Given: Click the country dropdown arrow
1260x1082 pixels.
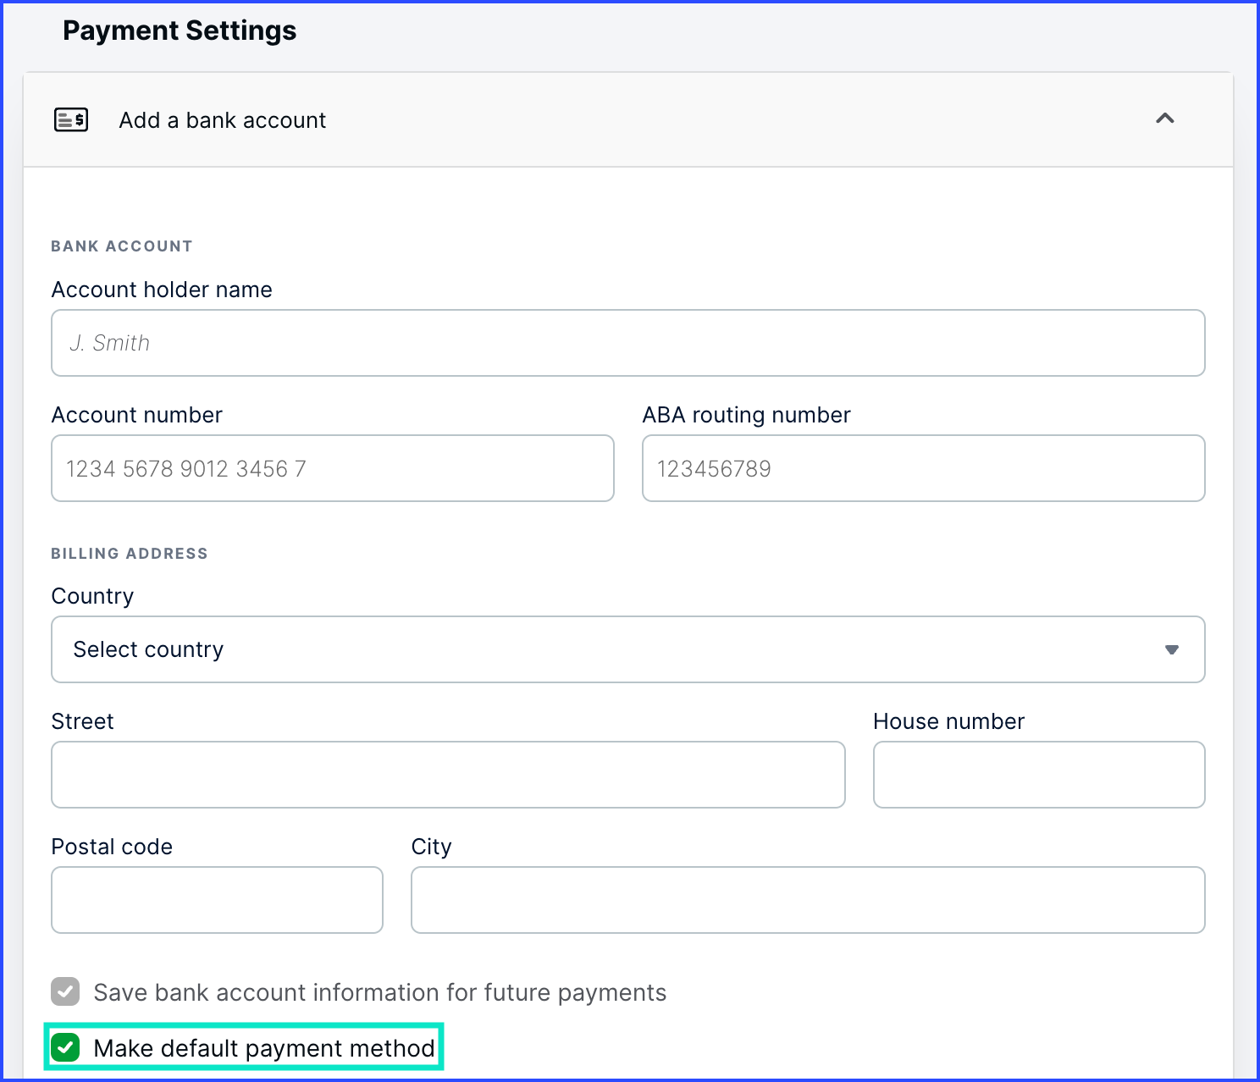Looking at the screenshot, I should (1171, 649).
